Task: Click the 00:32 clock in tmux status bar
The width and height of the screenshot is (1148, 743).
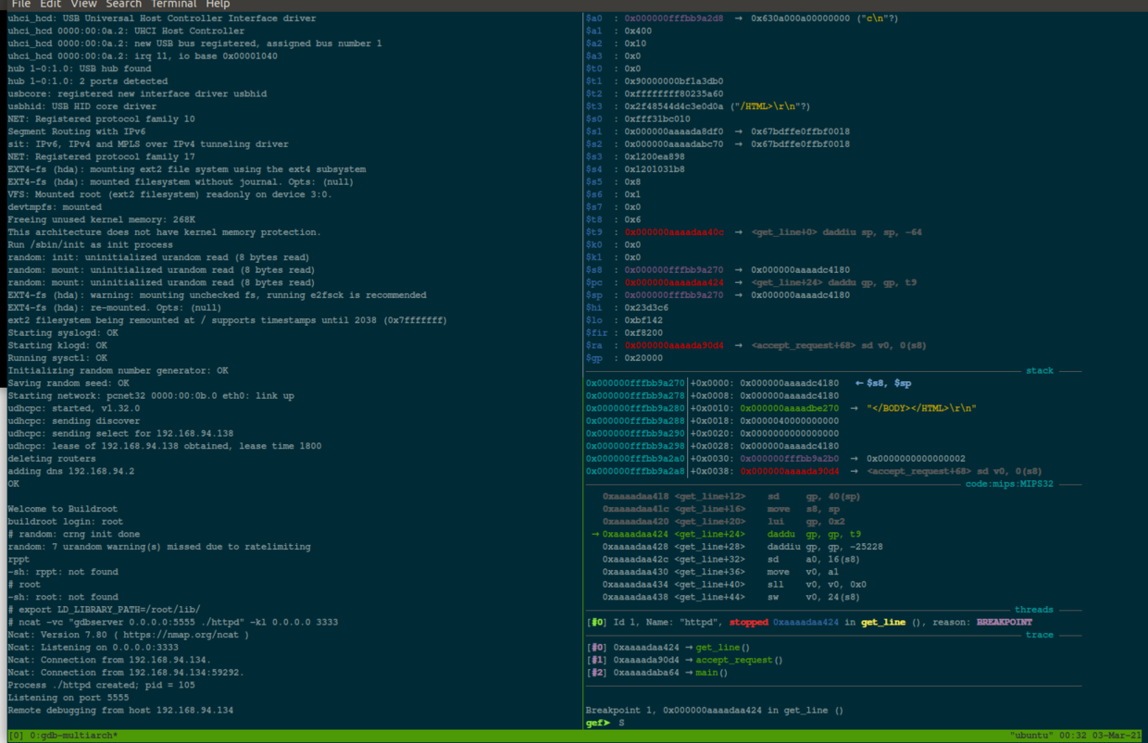Action: point(1073,736)
